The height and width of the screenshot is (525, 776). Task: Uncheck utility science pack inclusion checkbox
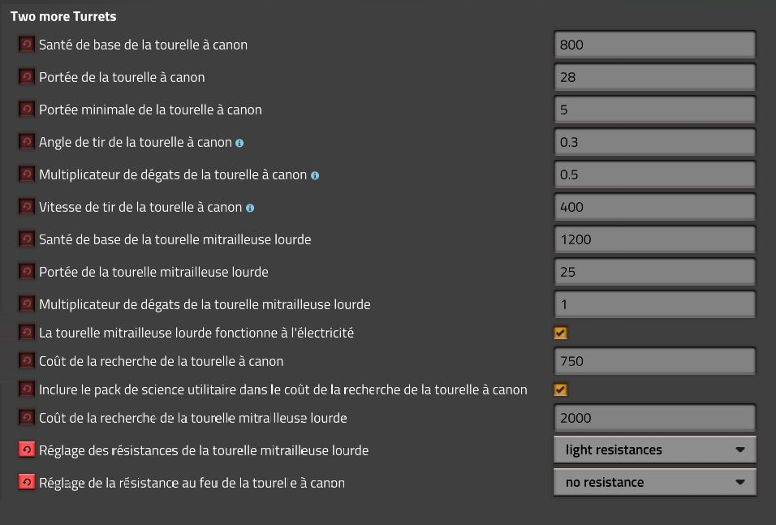tap(560, 389)
